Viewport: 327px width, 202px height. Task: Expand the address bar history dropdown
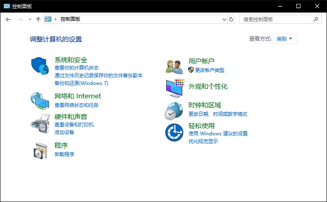tap(225, 20)
